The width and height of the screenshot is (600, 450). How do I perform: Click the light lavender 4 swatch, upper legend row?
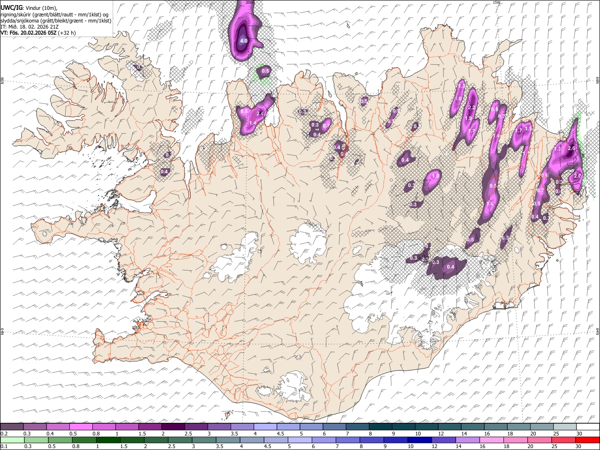pyautogui.click(x=265, y=427)
